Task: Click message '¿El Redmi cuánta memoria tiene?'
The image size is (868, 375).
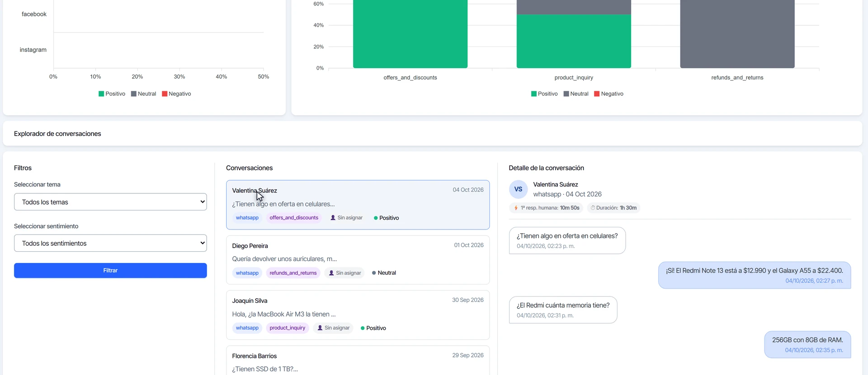Action: click(x=563, y=310)
